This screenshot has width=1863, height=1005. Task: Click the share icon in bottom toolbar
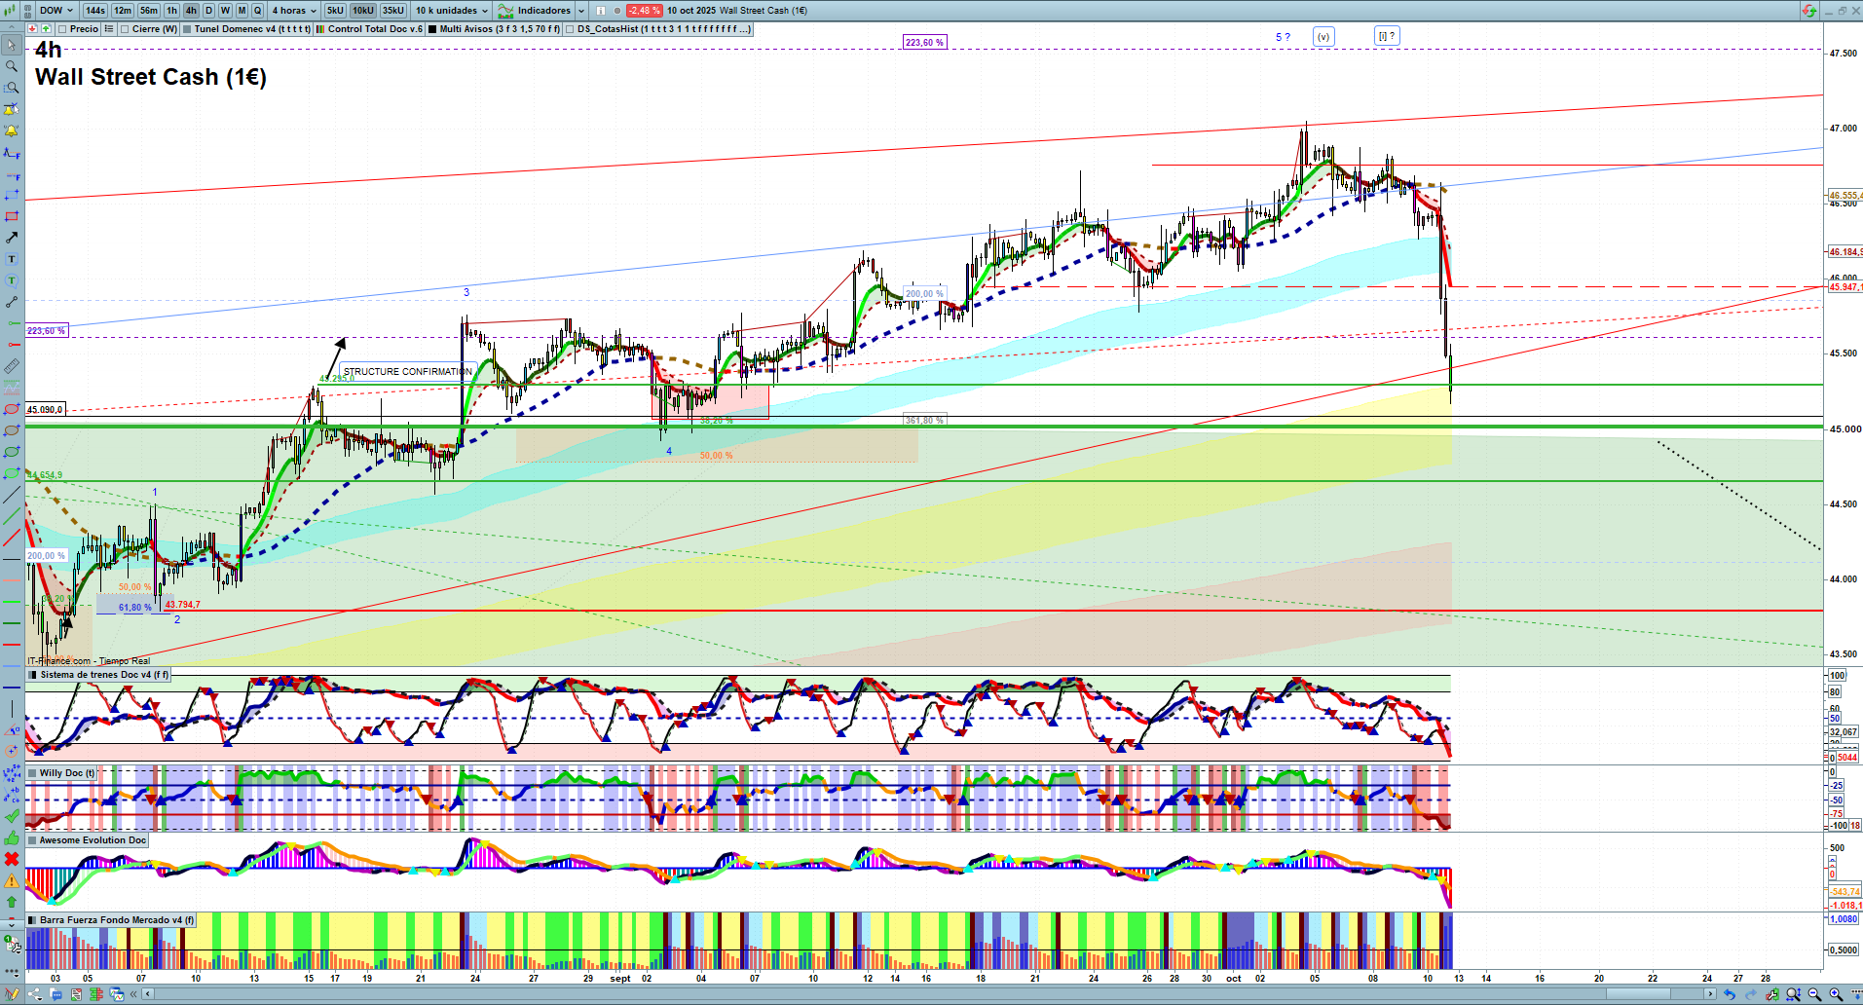click(x=36, y=994)
